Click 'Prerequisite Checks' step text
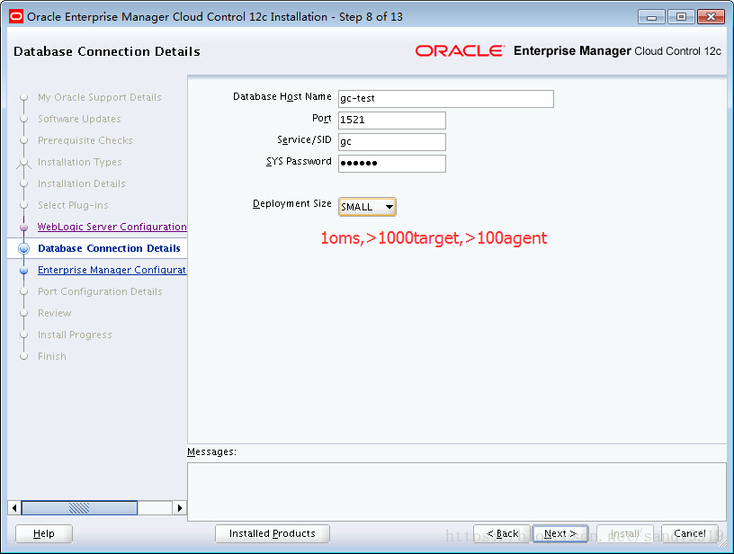 coord(85,140)
